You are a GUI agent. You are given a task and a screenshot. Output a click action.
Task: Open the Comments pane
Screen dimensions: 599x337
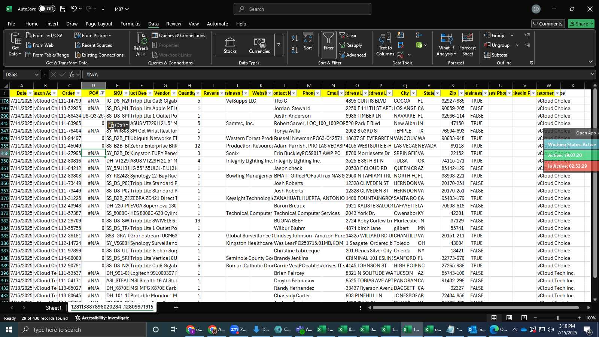(548, 24)
